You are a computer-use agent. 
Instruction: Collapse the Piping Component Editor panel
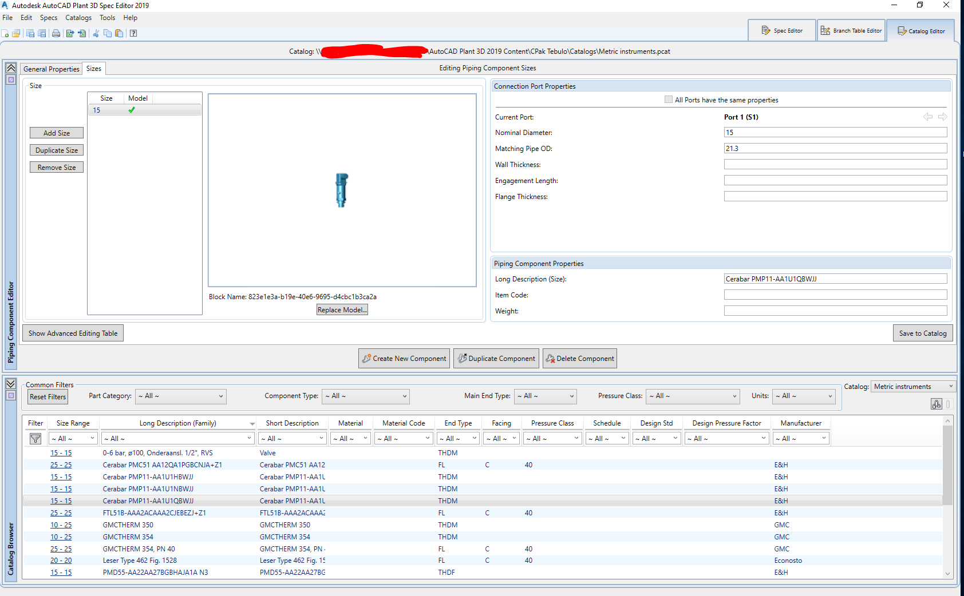11,67
